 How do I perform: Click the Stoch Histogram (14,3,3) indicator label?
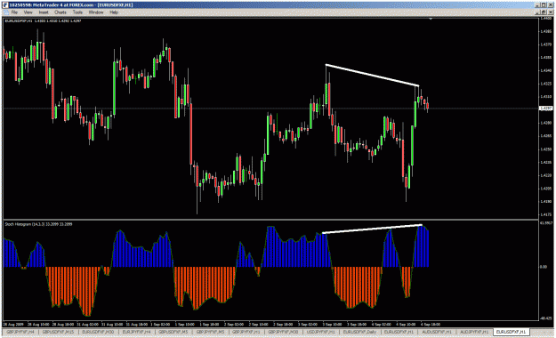click(x=38, y=224)
